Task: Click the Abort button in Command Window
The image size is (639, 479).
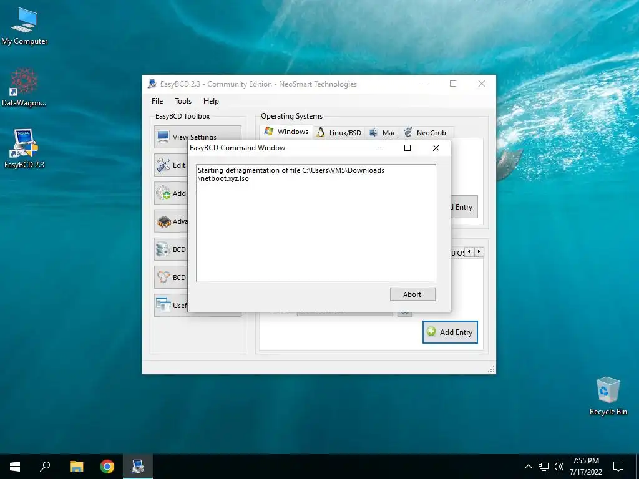Action: coord(412,294)
